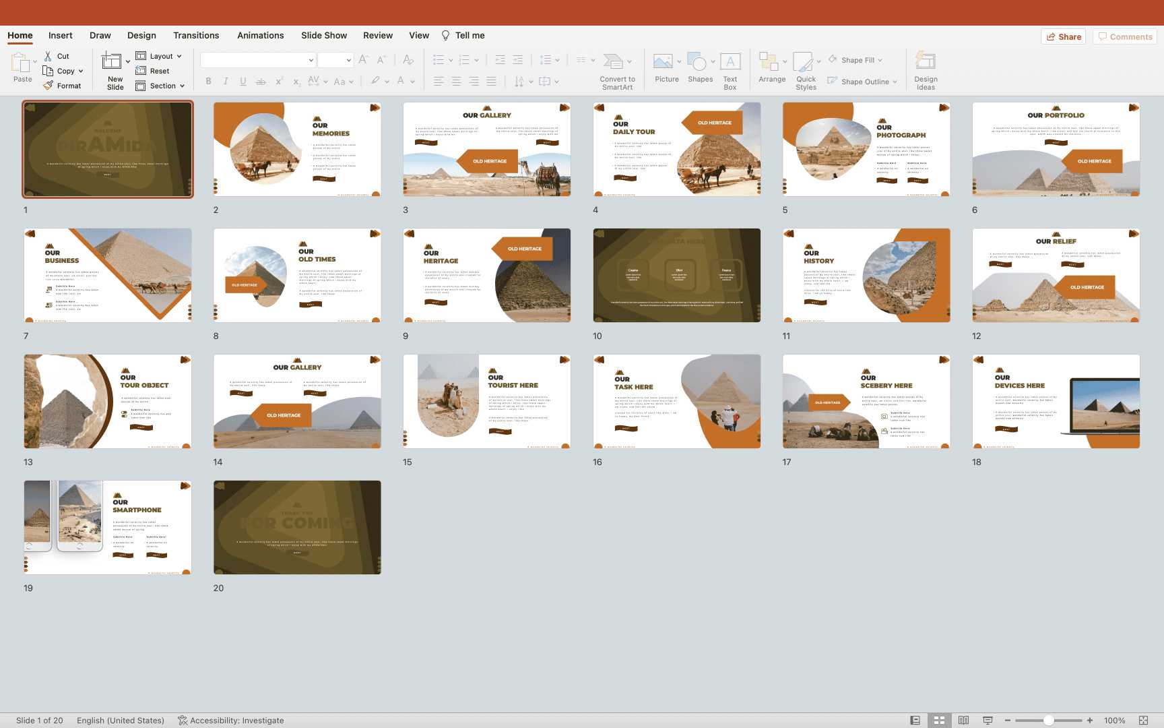Switch to Slide Sorter view in status bar
The height and width of the screenshot is (728, 1164).
pos(939,721)
